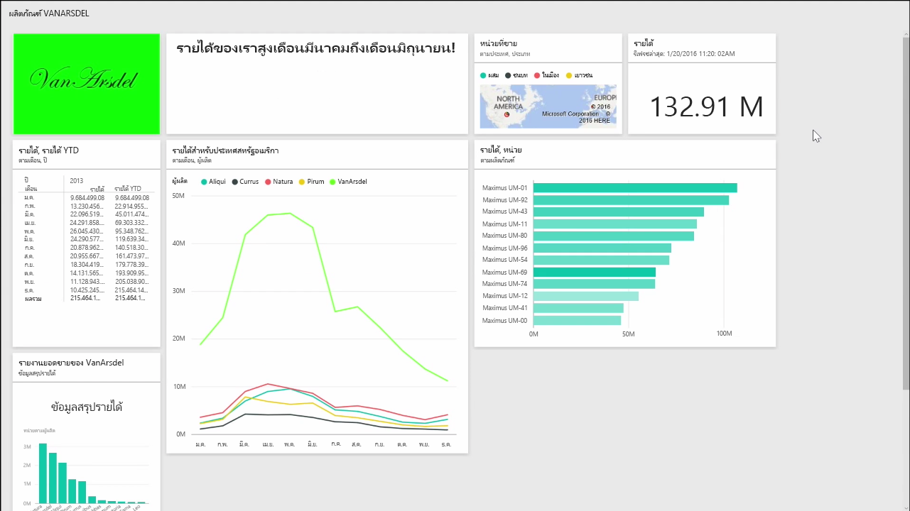The image size is (910, 511).
Task: Click the 10.425.245 value in the table
Action: [x=87, y=290]
